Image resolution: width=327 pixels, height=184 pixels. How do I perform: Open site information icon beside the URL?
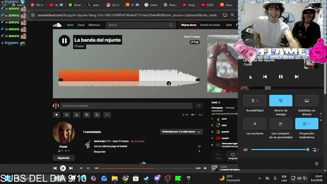pos(33,15)
